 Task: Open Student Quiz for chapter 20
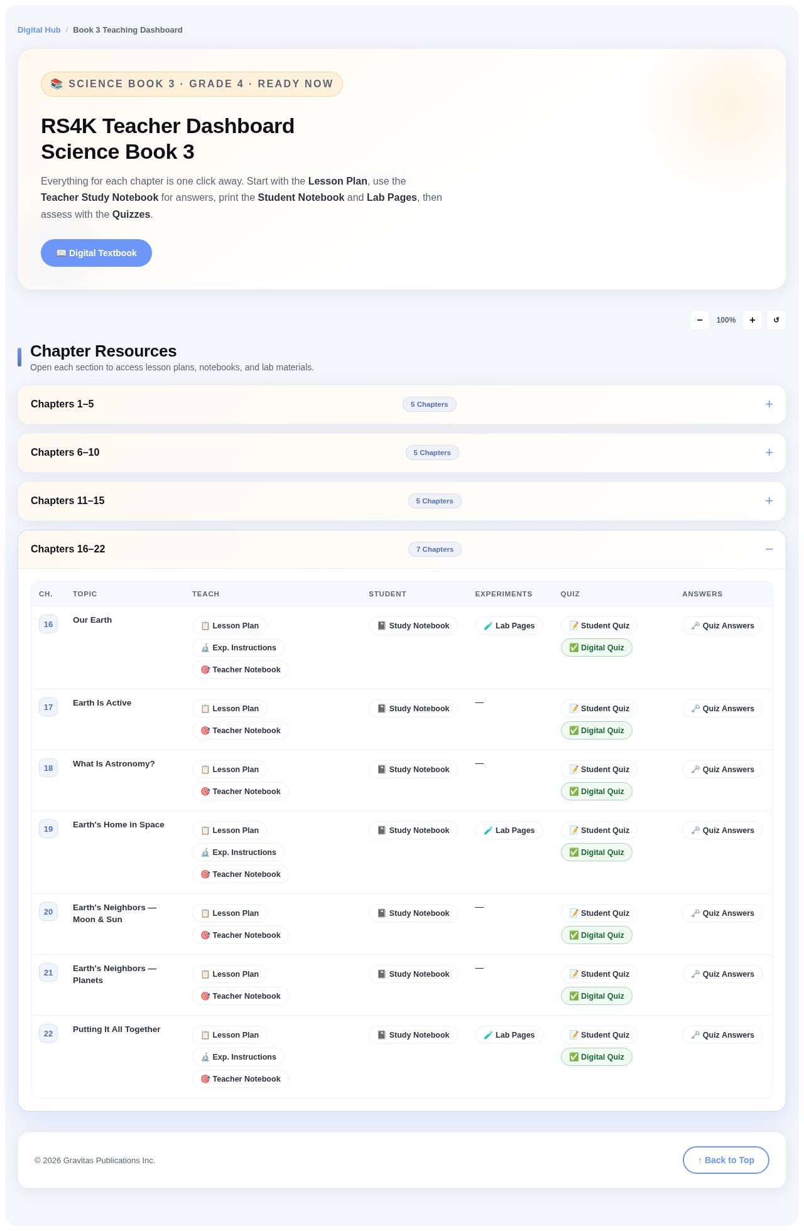click(x=599, y=913)
